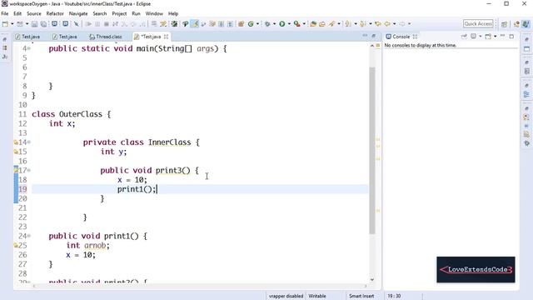Click the warning marker on line 15
533x300 pixels.
pyautogui.click(x=16, y=152)
